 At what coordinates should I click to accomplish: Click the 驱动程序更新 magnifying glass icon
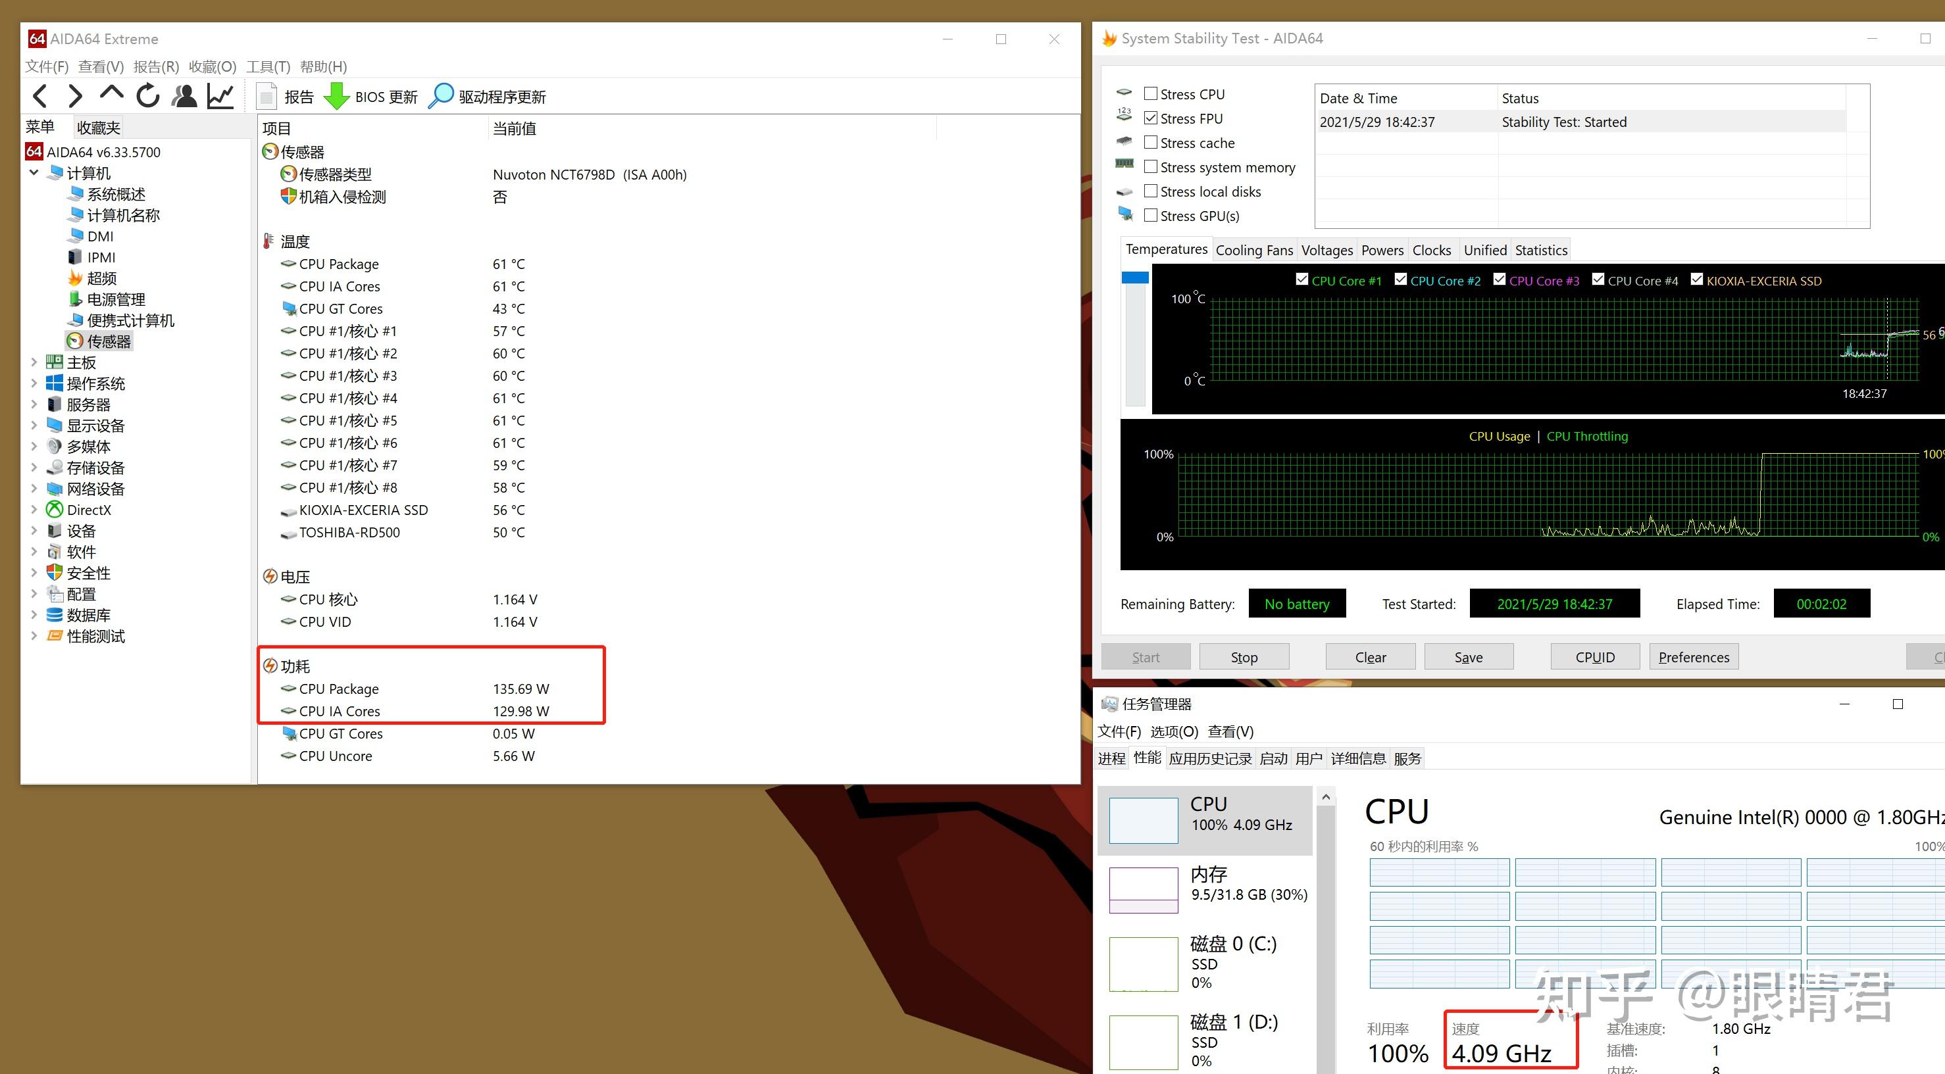440,96
